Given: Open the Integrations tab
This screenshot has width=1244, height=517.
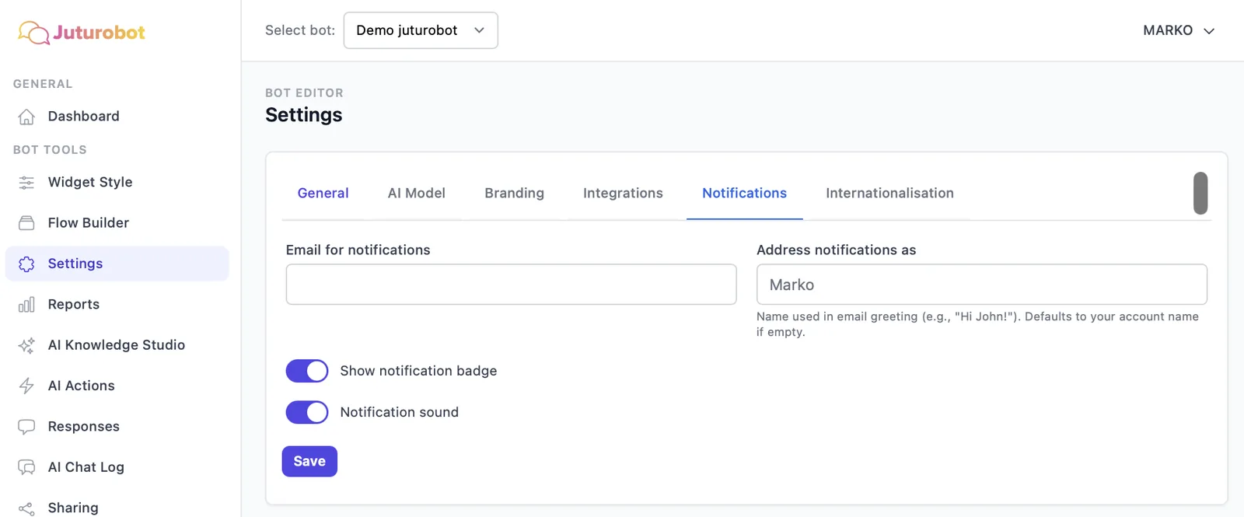Looking at the screenshot, I should (x=623, y=193).
